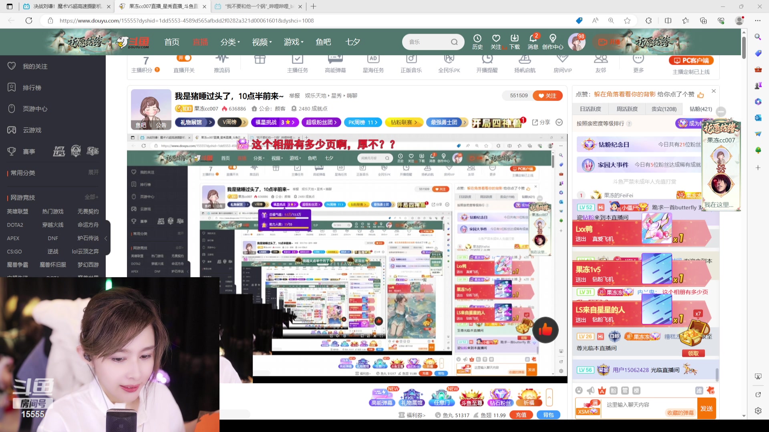Switch to 日活跃度 tab
Viewport: 769px width, 432px height.
(x=590, y=109)
